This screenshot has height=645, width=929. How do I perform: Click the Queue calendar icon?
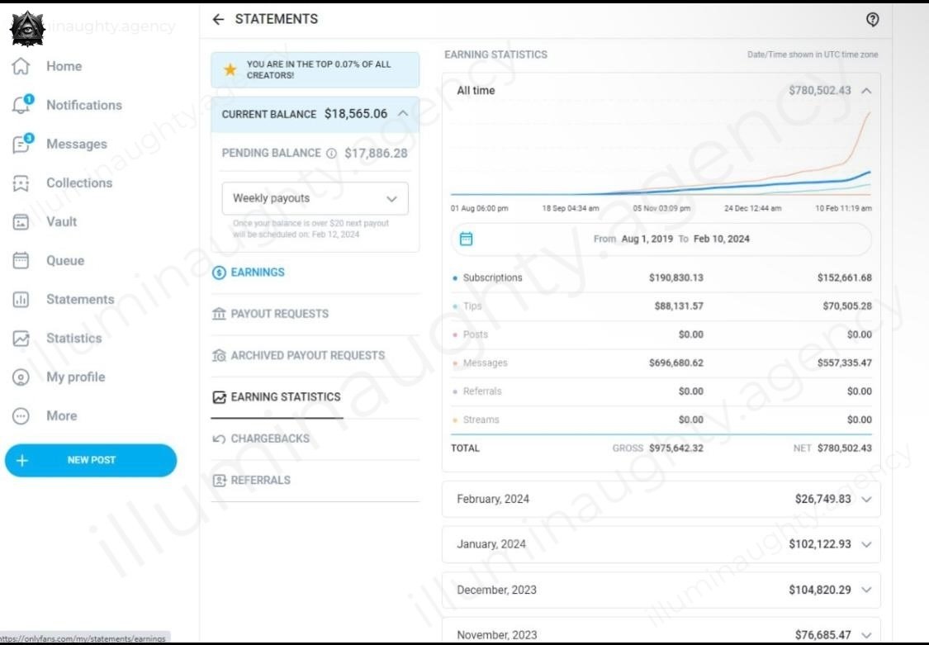21,261
